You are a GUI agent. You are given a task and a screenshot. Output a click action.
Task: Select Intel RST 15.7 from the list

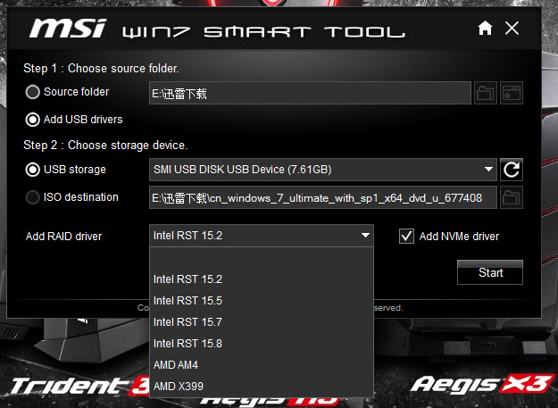click(x=262, y=322)
